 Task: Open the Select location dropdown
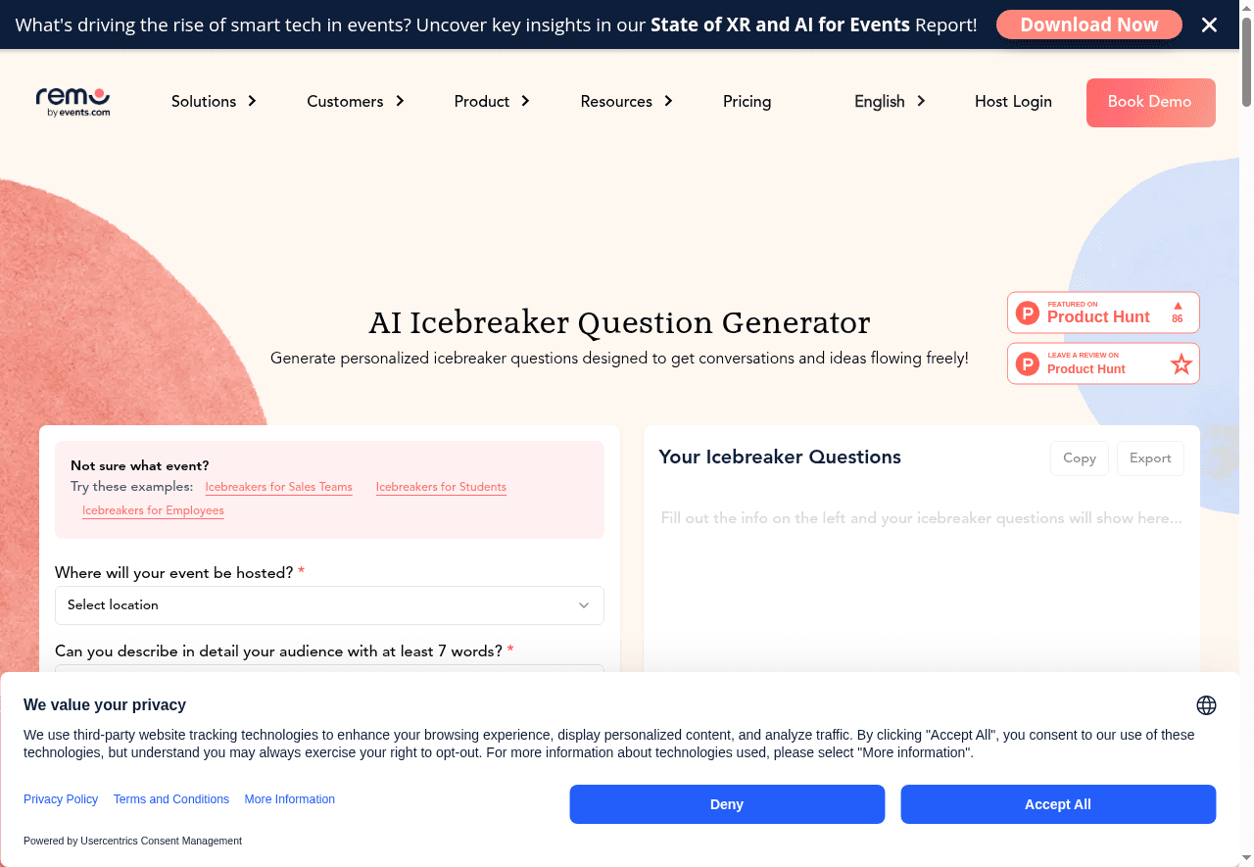click(329, 604)
